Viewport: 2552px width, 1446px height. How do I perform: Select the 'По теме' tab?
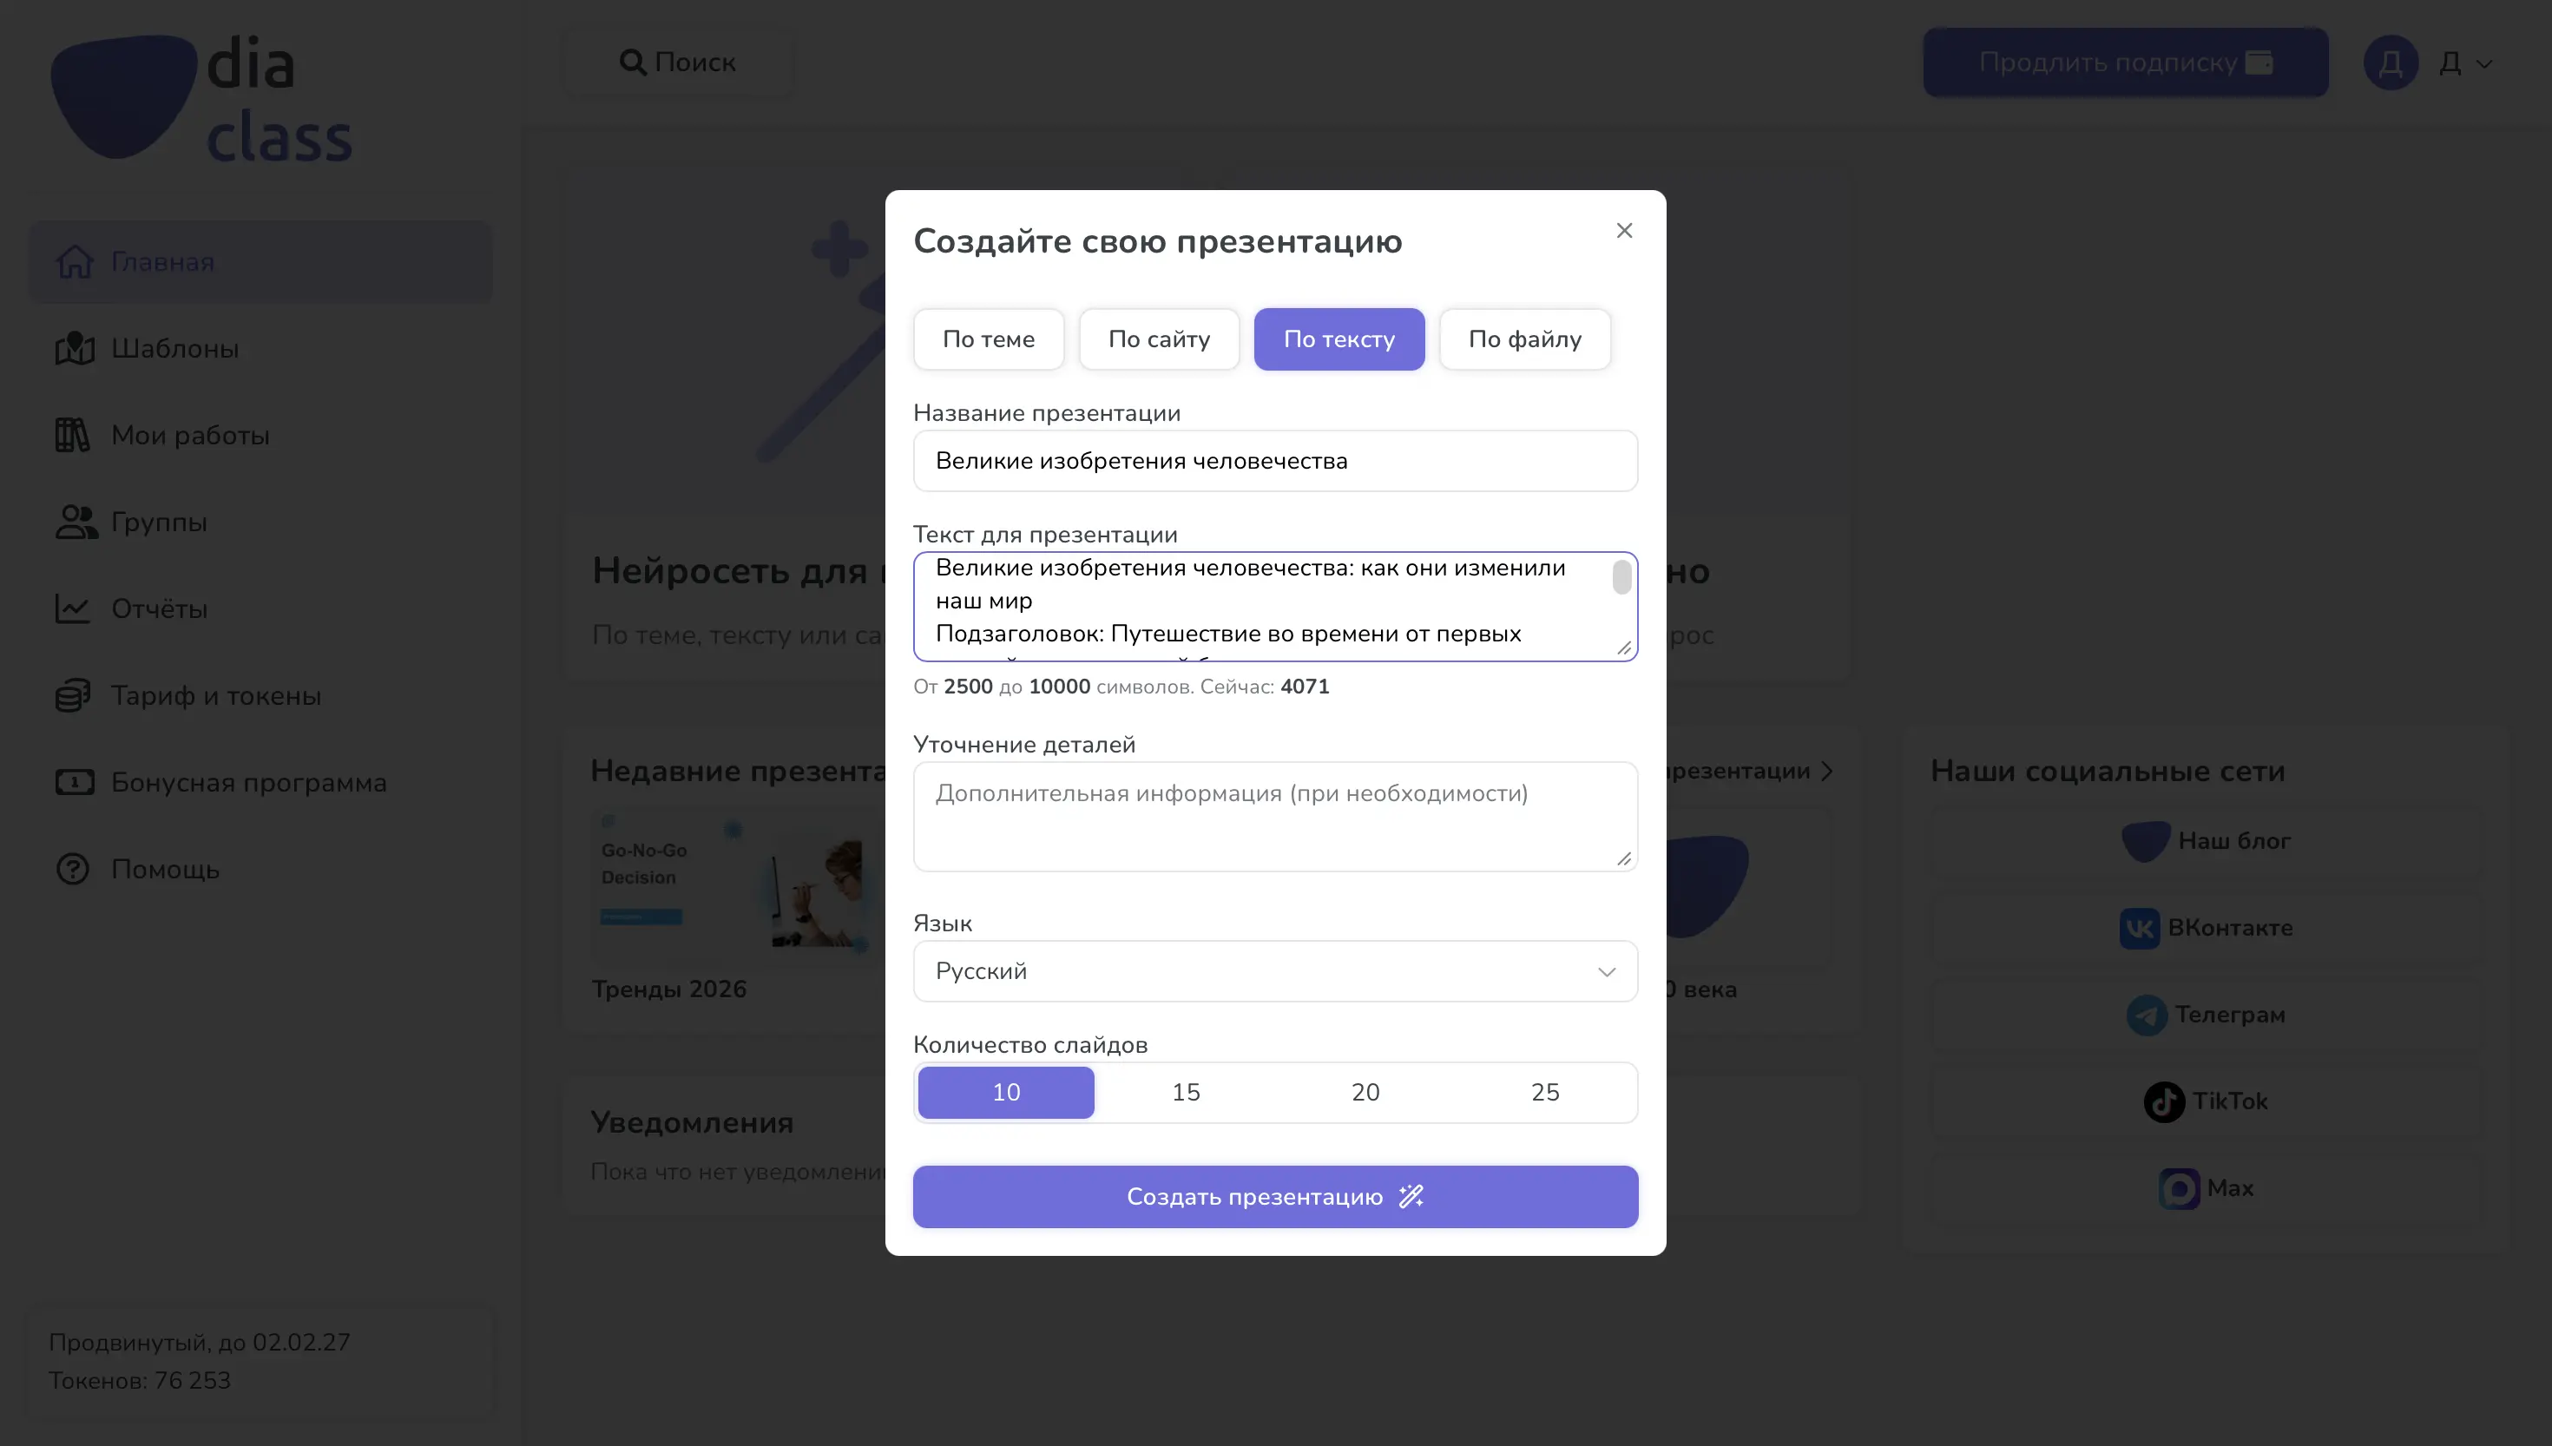tap(988, 339)
